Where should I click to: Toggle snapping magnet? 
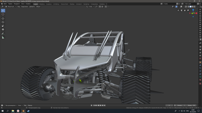point(100,7)
